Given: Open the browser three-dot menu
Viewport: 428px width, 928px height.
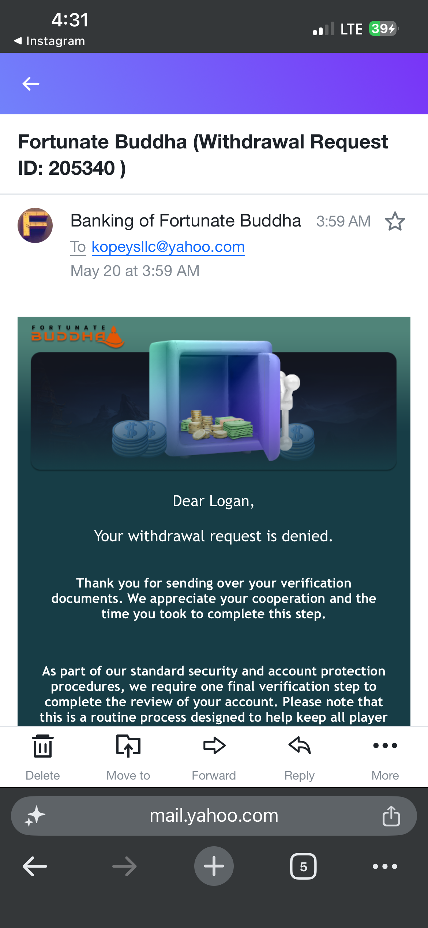Looking at the screenshot, I should [385, 866].
